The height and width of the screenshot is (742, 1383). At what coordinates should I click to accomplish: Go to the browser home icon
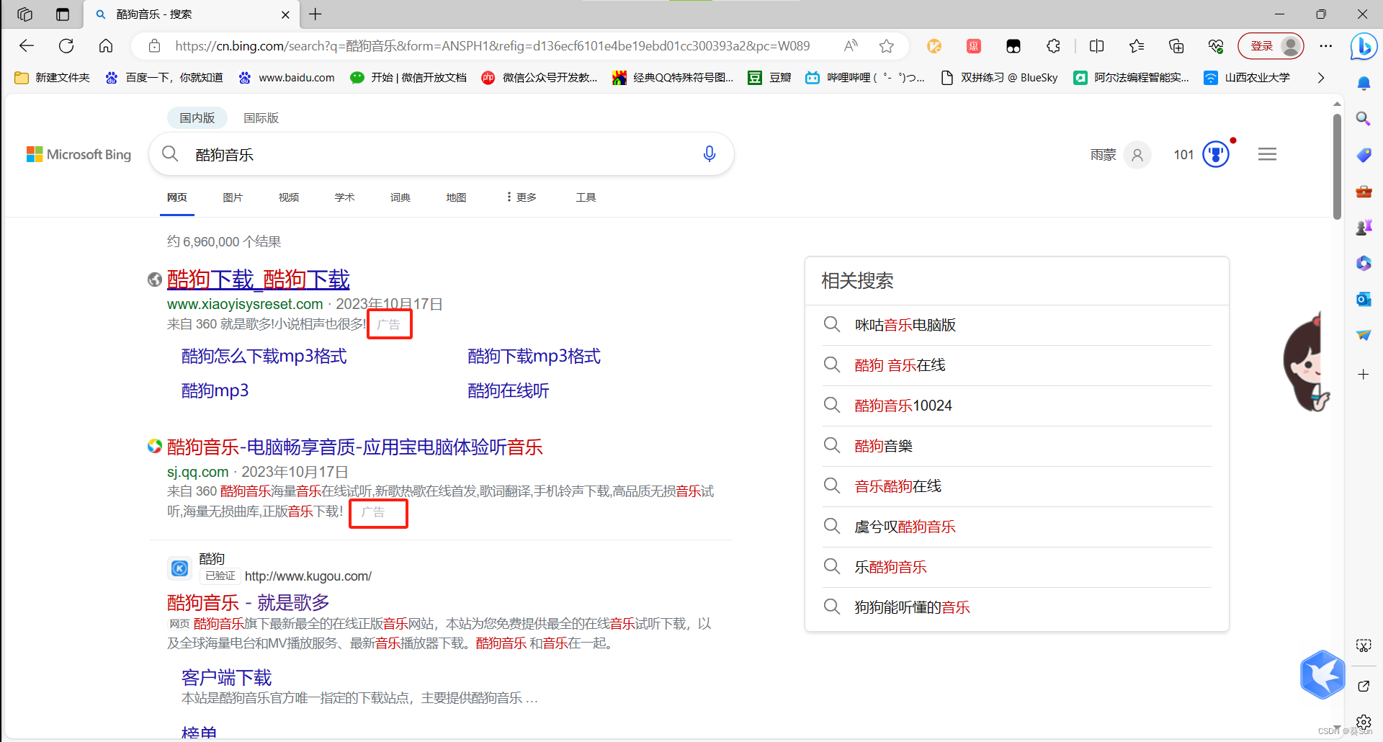pyautogui.click(x=106, y=46)
